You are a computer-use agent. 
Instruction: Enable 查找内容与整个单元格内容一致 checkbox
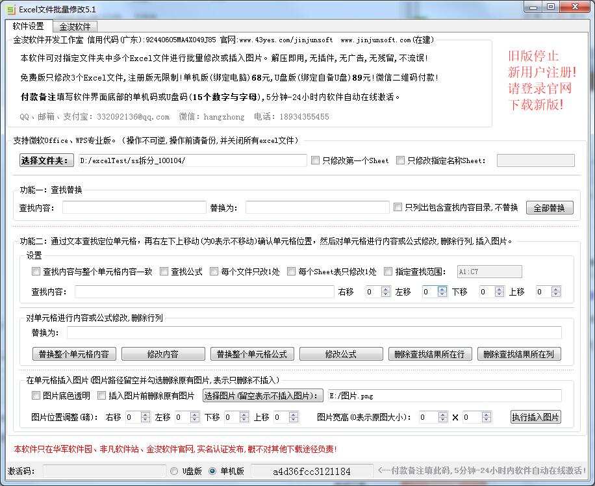coord(36,272)
